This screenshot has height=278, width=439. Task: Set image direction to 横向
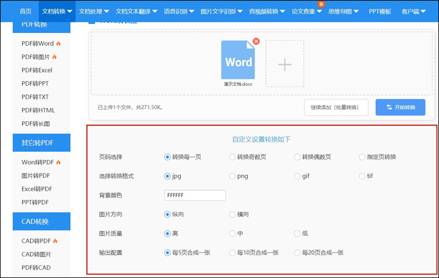point(232,214)
